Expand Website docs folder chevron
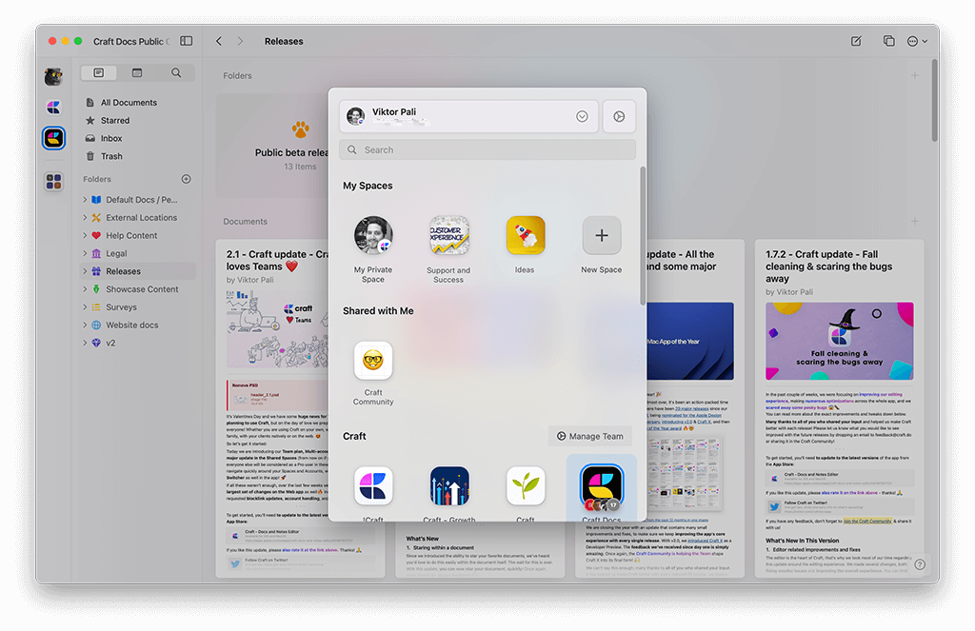The height and width of the screenshot is (631, 975). [85, 325]
